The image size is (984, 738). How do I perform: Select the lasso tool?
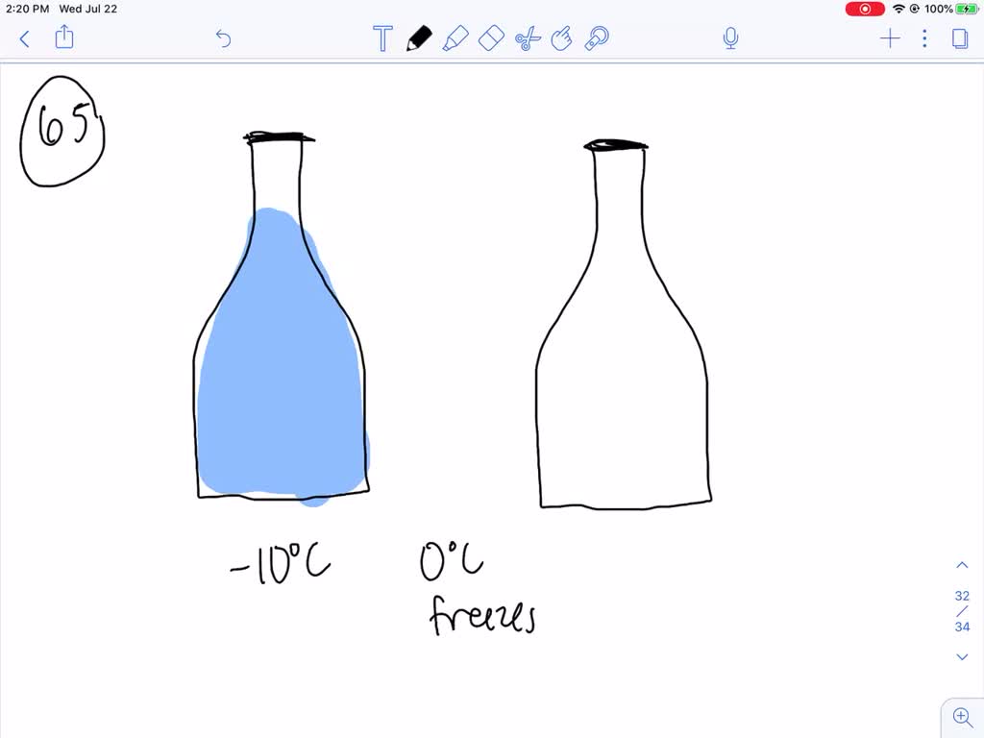(x=598, y=38)
